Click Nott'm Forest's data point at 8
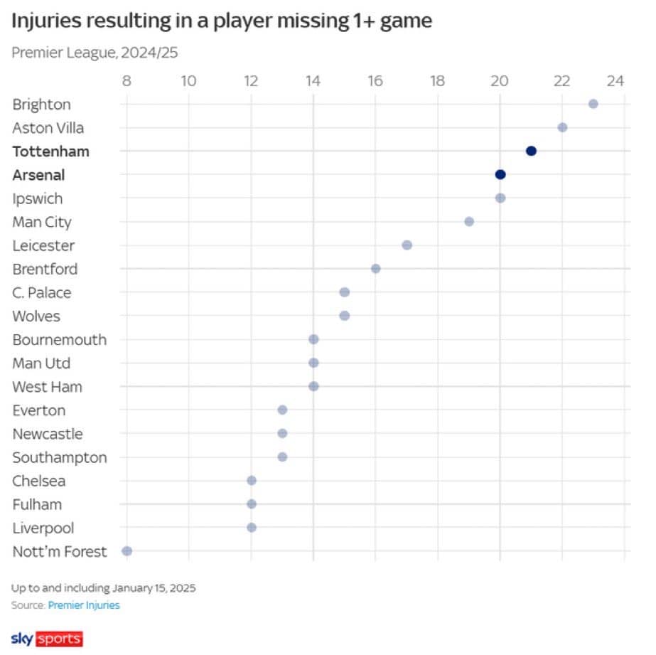Screen dimensions: 656x655 [x=127, y=550]
